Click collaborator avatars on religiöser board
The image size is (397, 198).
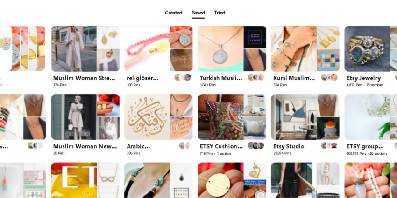(x=183, y=77)
